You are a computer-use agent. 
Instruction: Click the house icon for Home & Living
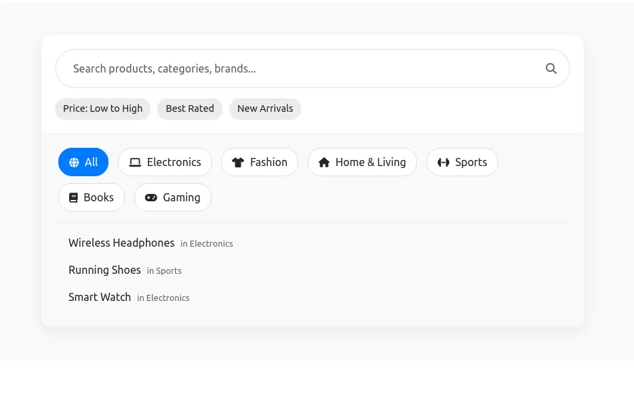tap(324, 163)
